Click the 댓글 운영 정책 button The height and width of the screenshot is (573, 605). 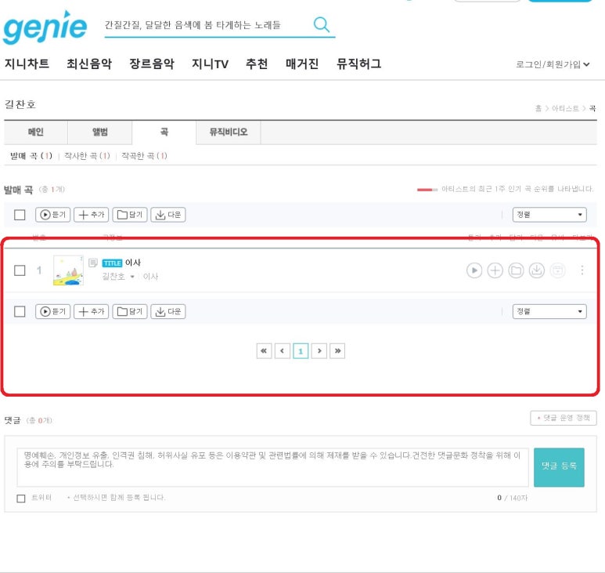[x=564, y=418]
